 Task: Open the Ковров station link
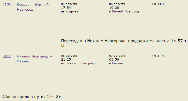click(23, 5)
